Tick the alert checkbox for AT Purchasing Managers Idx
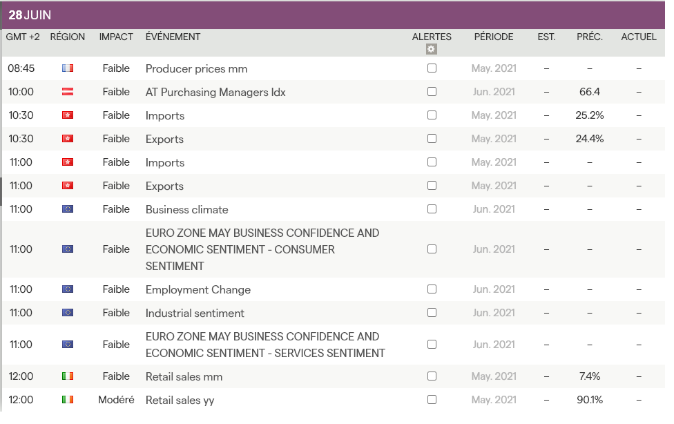This screenshot has width=674, height=424. click(432, 92)
